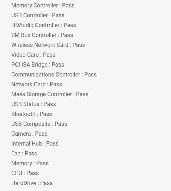
Task: Click the HDAudio Controller : Pass text
Action: [x=44, y=25]
